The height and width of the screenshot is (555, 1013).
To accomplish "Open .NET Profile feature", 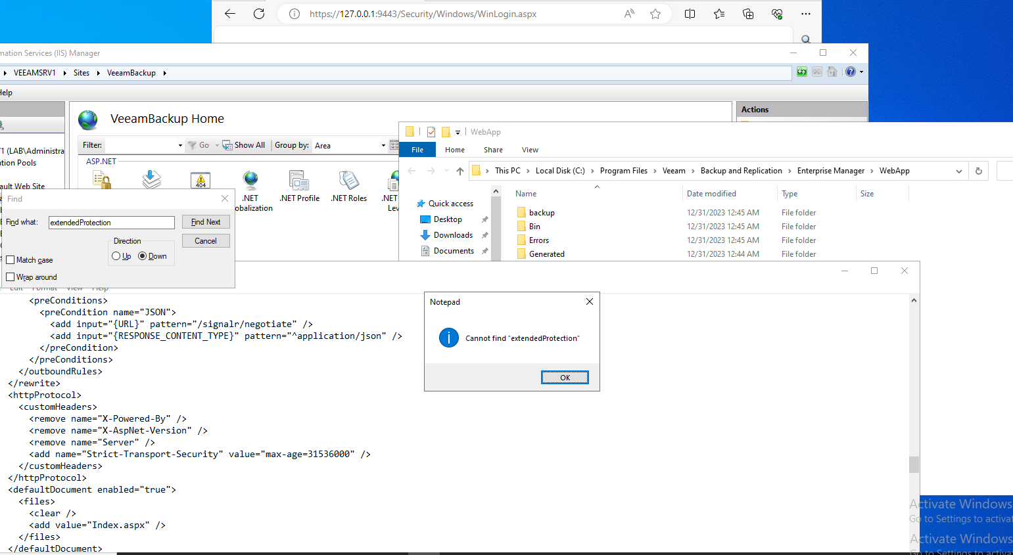I will tap(299, 187).
